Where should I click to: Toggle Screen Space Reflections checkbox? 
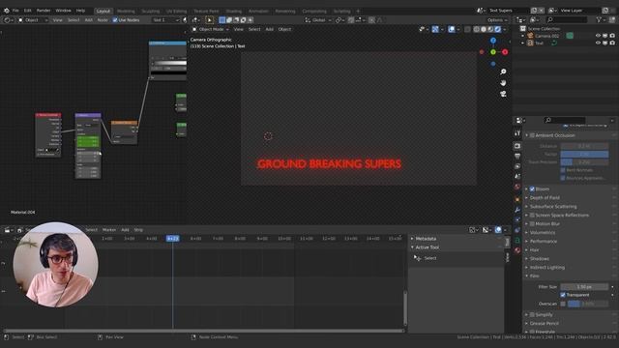click(532, 215)
